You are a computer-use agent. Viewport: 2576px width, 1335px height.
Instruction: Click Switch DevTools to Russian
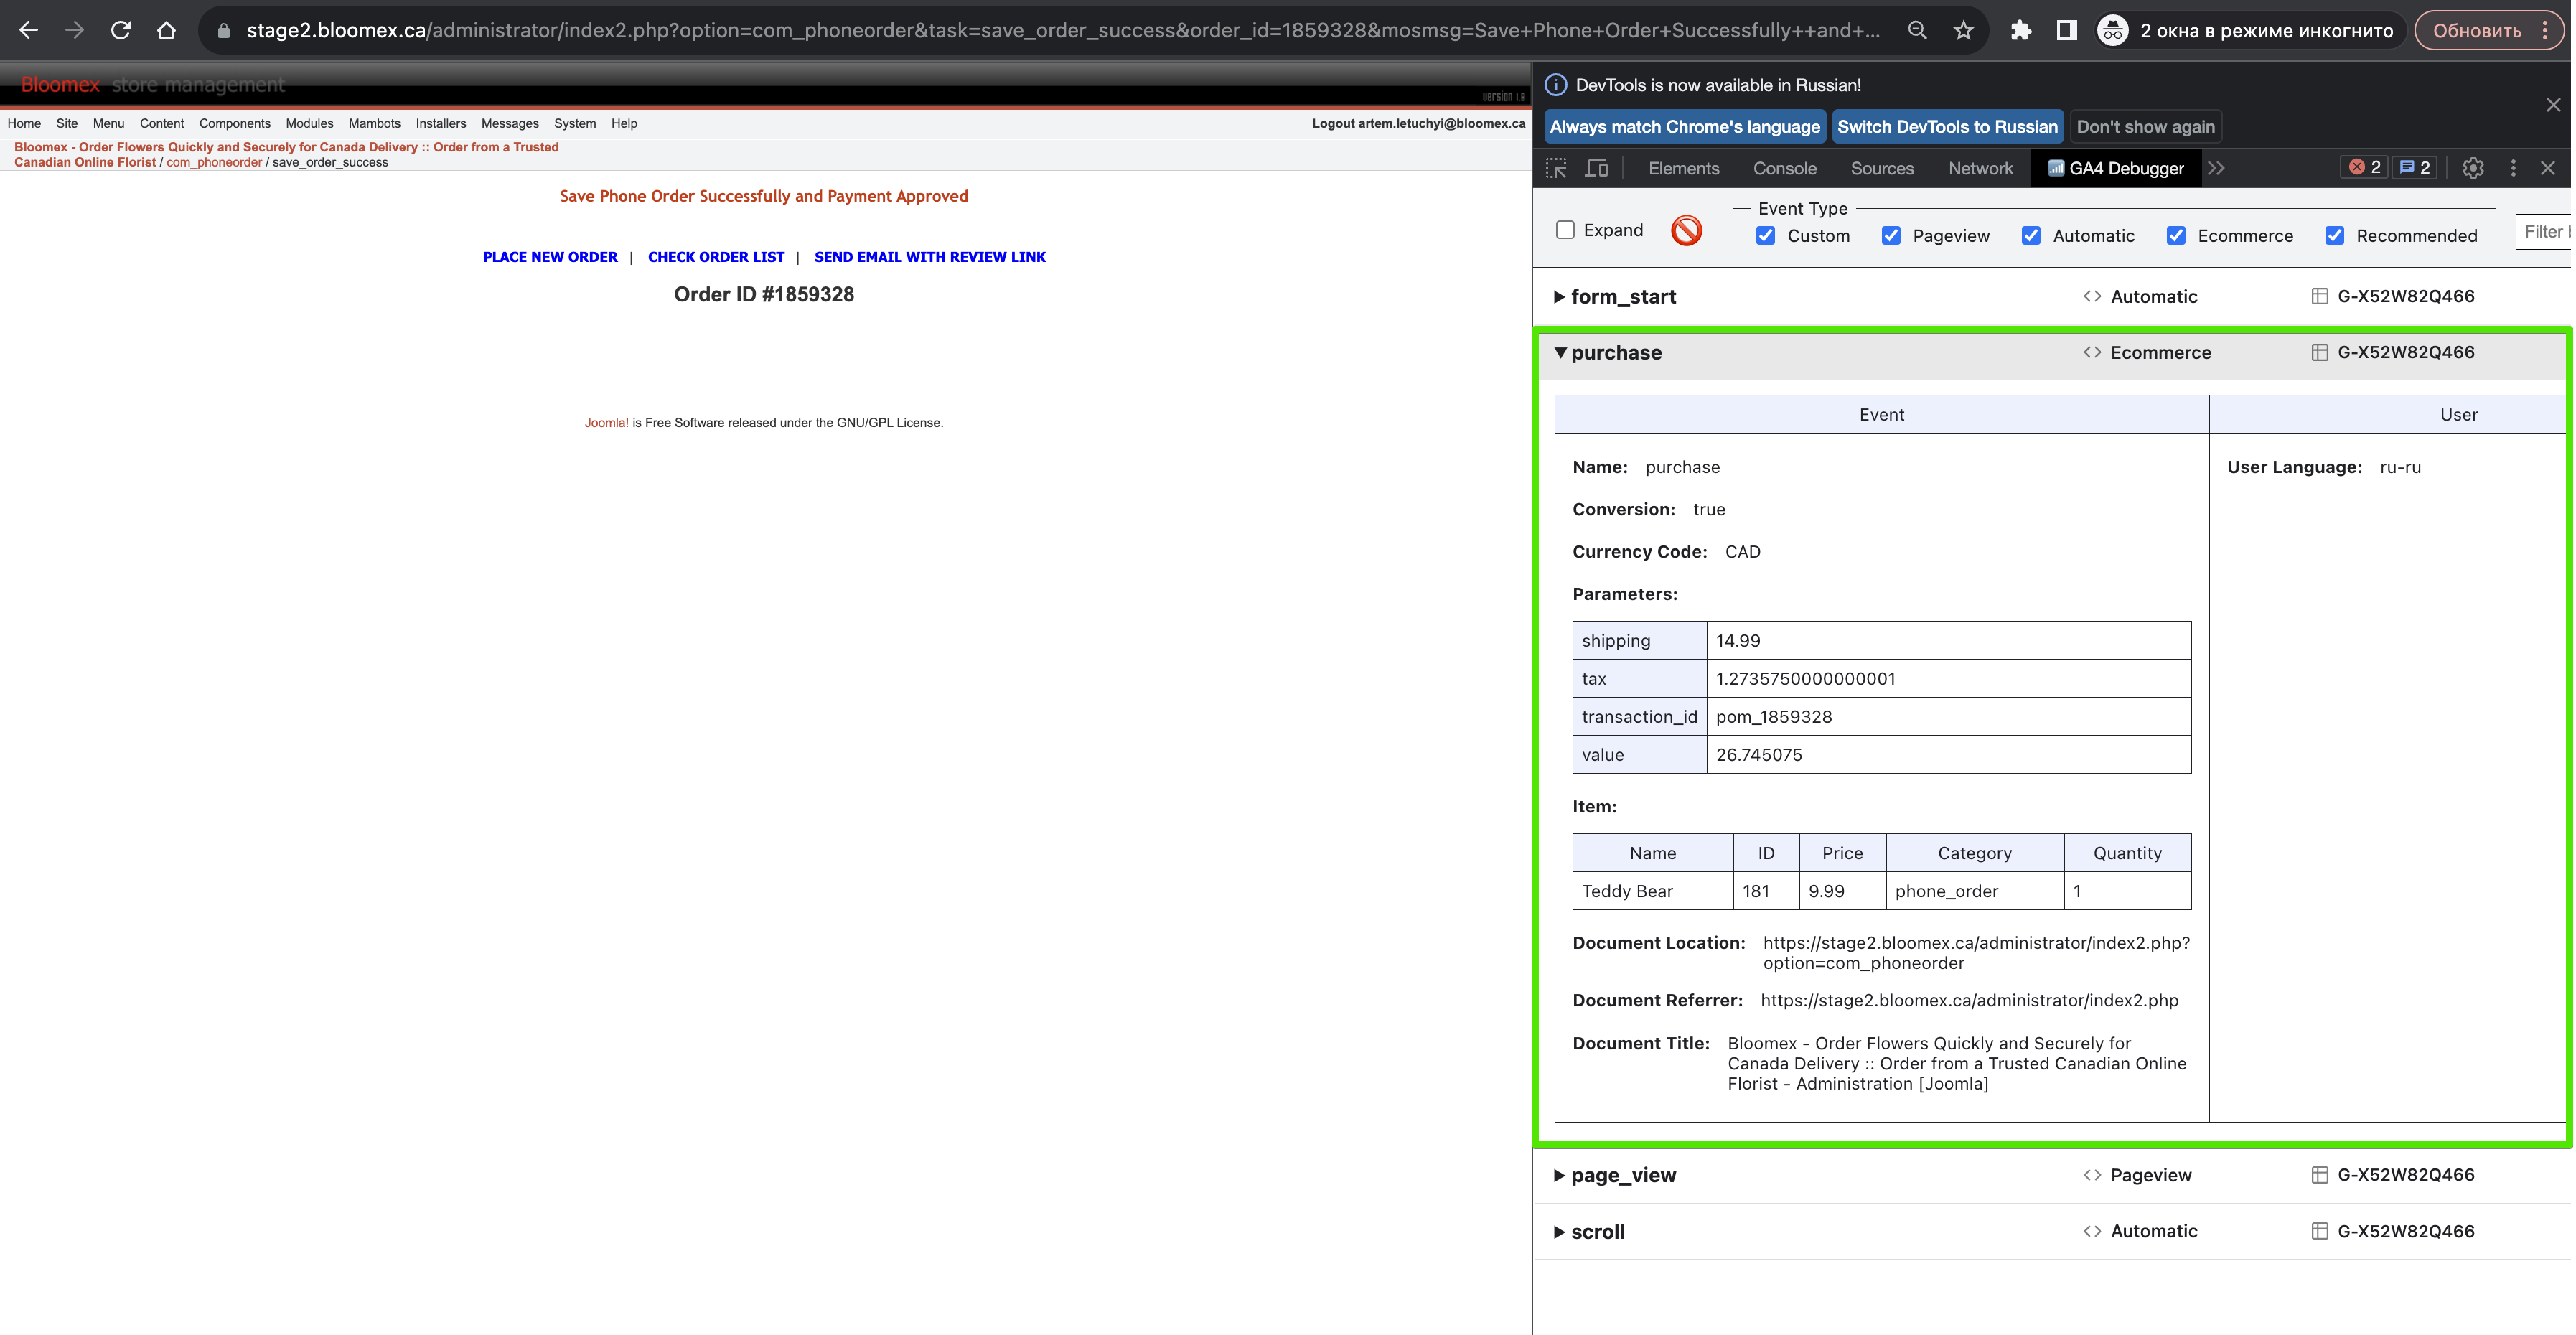click(1947, 127)
